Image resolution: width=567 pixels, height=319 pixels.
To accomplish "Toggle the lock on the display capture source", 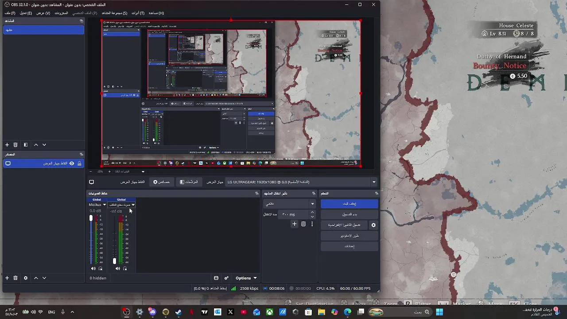I will coord(79,163).
